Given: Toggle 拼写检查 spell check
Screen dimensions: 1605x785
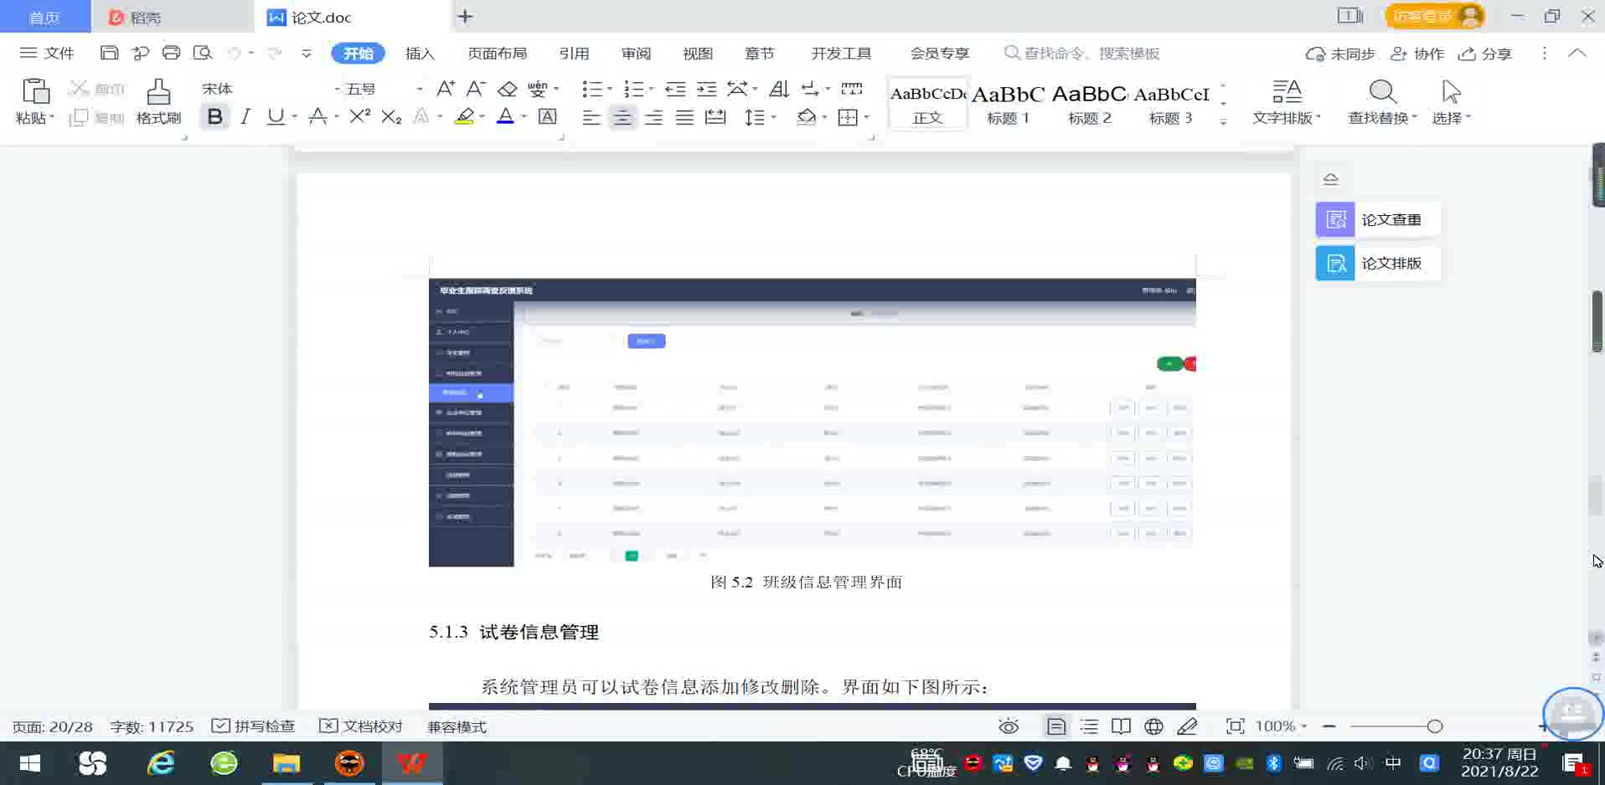Looking at the screenshot, I should pyautogui.click(x=254, y=726).
